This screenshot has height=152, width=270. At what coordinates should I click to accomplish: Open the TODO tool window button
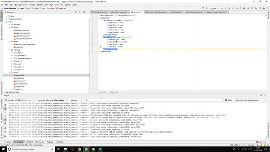[x=30, y=142]
